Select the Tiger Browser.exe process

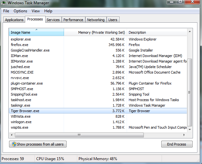click(x=98, y=111)
